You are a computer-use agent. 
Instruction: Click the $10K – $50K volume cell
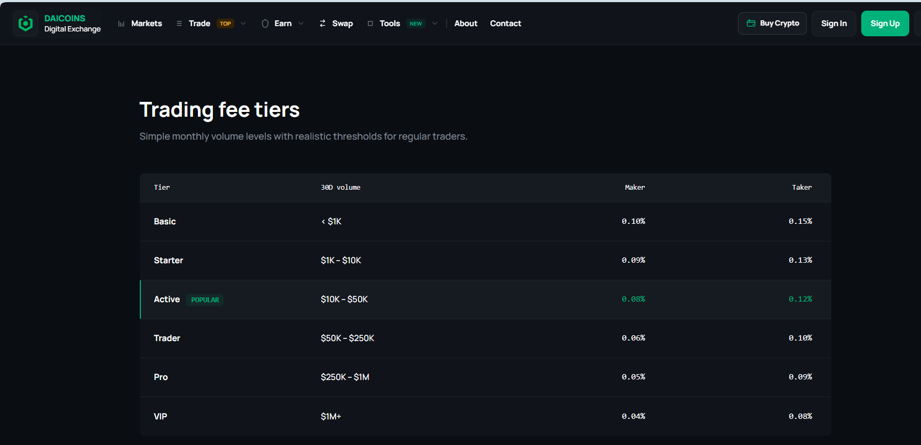344,300
